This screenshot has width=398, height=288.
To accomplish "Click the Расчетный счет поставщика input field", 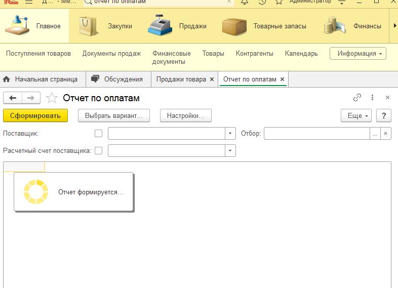I will click(167, 151).
